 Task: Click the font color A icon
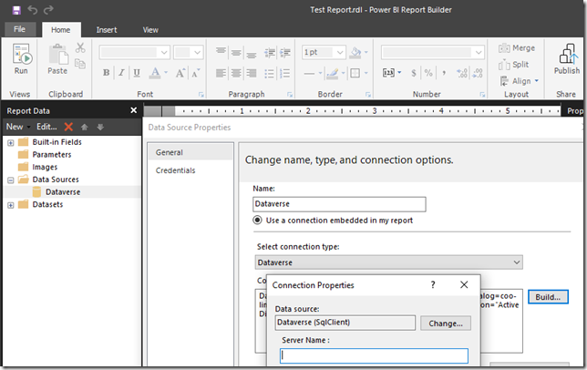tap(155, 73)
